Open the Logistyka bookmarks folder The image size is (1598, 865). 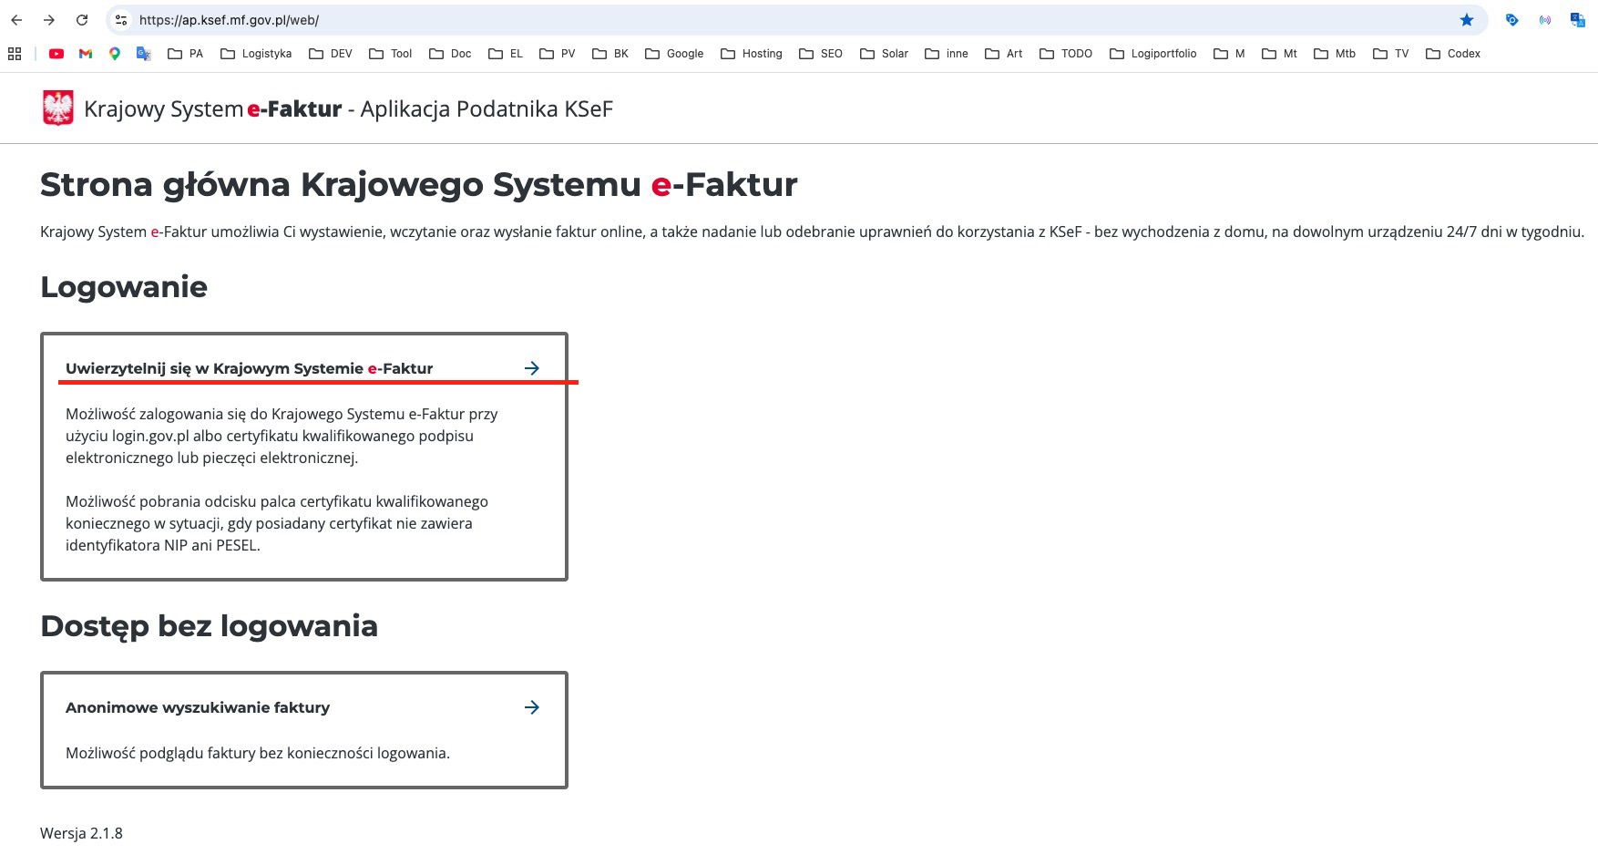(256, 54)
